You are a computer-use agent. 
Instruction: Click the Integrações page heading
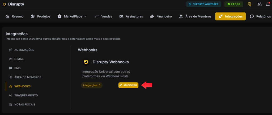17,34
